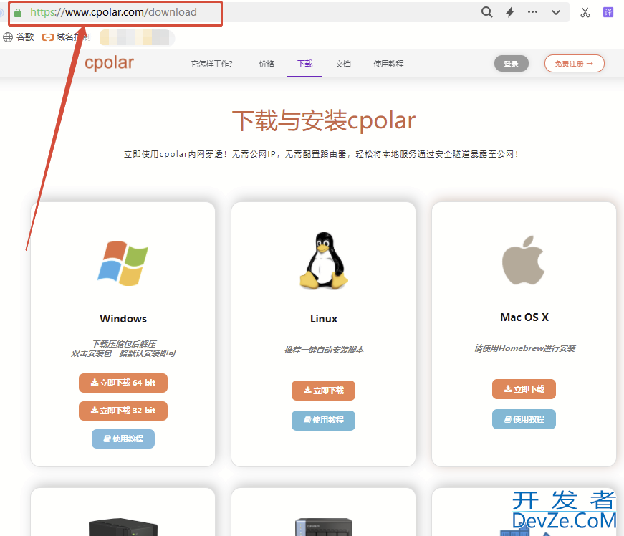Click the QNAP NAS device image
The width and height of the screenshot is (624, 536).
324,527
